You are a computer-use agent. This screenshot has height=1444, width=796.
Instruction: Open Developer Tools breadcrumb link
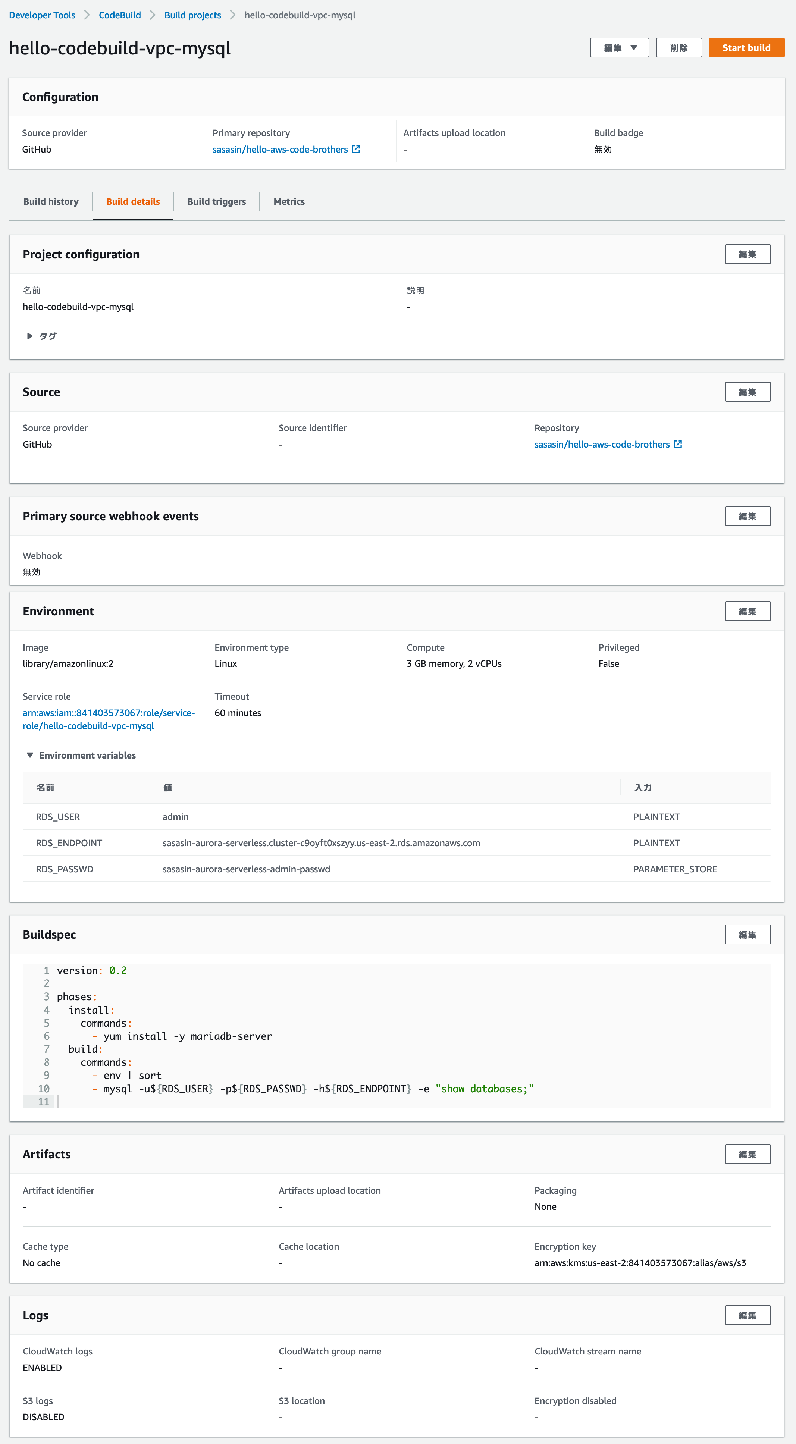42,15
